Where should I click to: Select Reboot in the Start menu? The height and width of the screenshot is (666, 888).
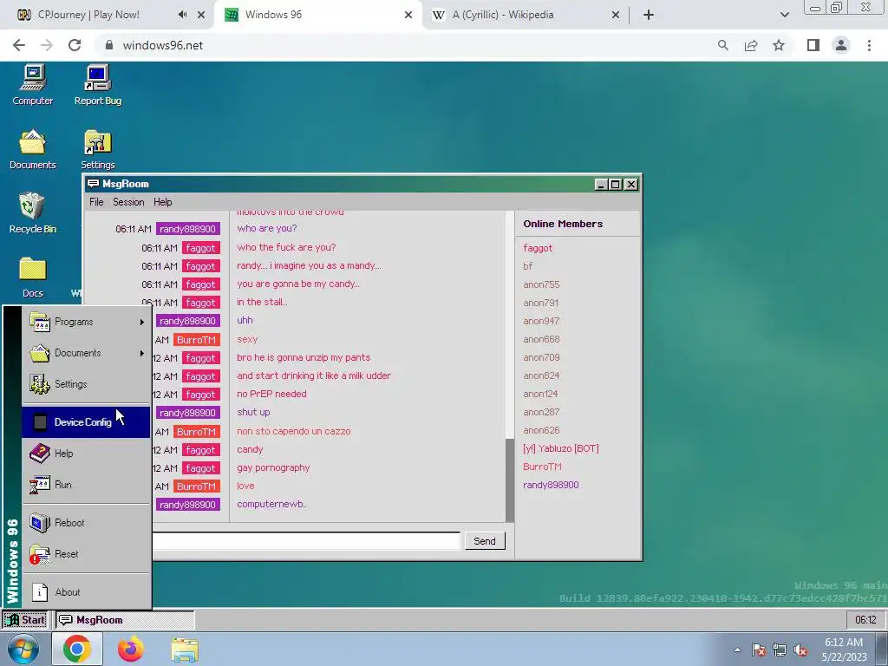(86, 523)
